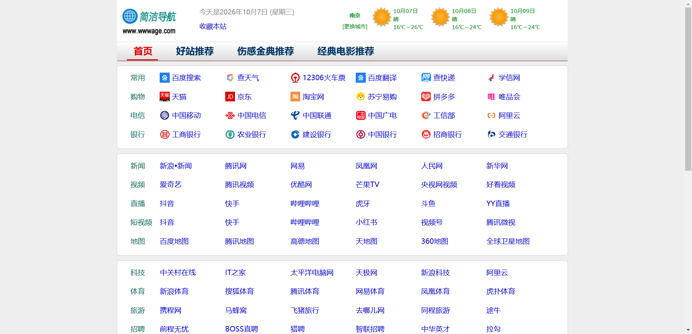Image resolution: width=692 pixels, height=334 pixels.
Task: Click the Tmall red icon
Action: click(x=165, y=96)
